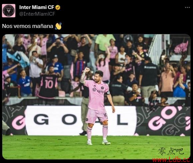Click the player's white cleats
The width and height of the screenshot is (193, 163).
pyautogui.click(x=99, y=143)
